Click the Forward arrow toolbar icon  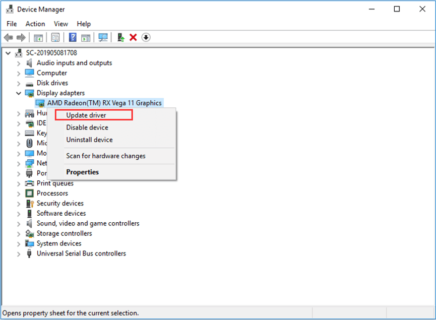pos(21,37)
